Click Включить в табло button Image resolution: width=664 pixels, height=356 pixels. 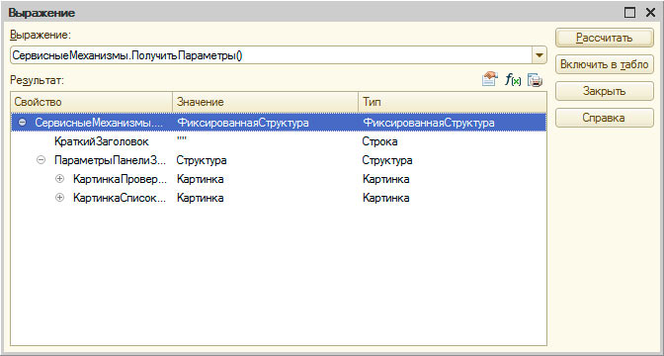[x=605, y=64]
